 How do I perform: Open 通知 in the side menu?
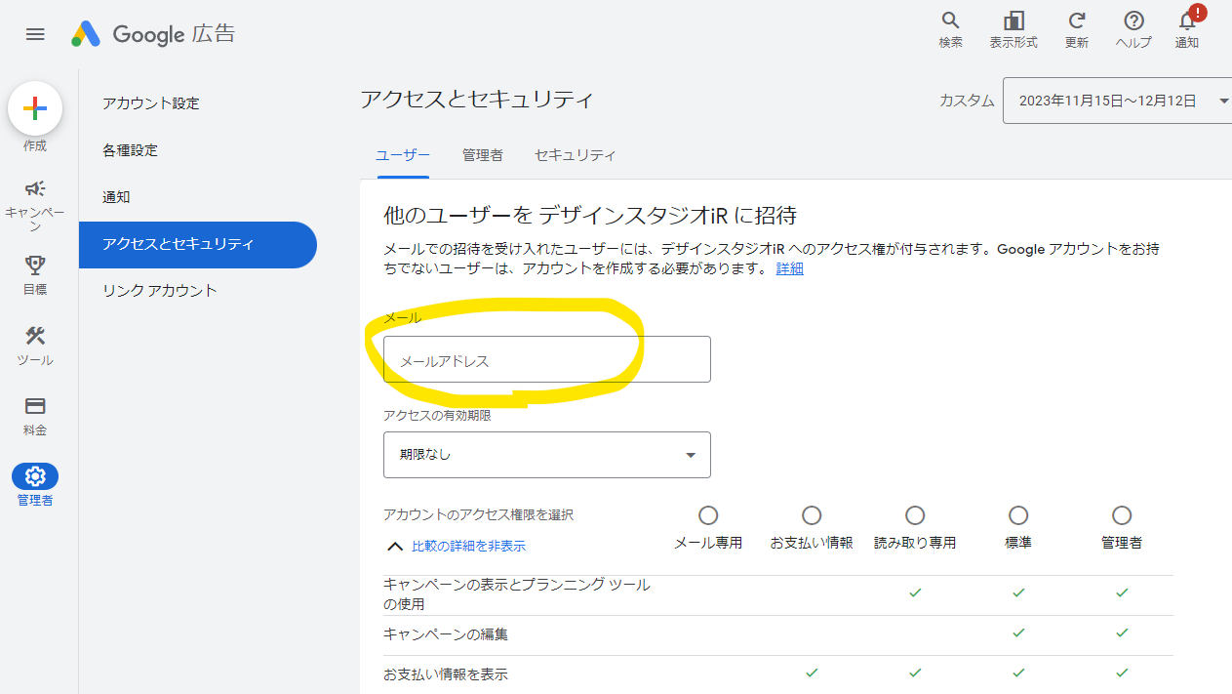(x=116, y=197)
